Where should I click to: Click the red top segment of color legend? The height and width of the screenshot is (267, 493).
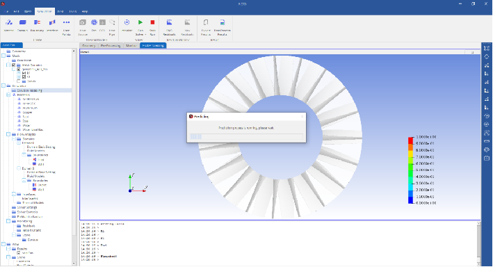pos(411,140)
